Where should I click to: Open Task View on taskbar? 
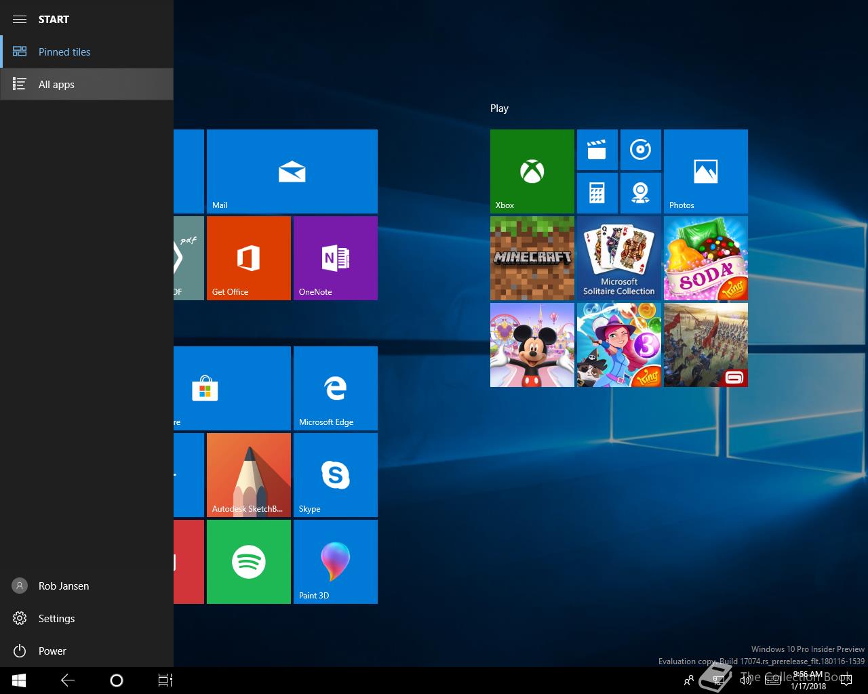(165, 680)
